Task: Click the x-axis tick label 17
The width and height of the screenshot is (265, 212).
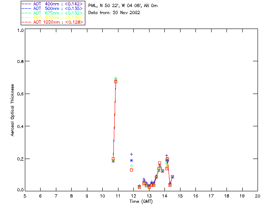Action: click(x=211, y=196)
